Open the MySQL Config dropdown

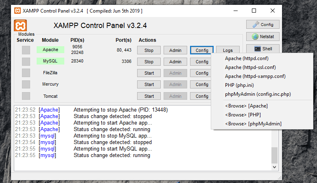click(201, 62)
